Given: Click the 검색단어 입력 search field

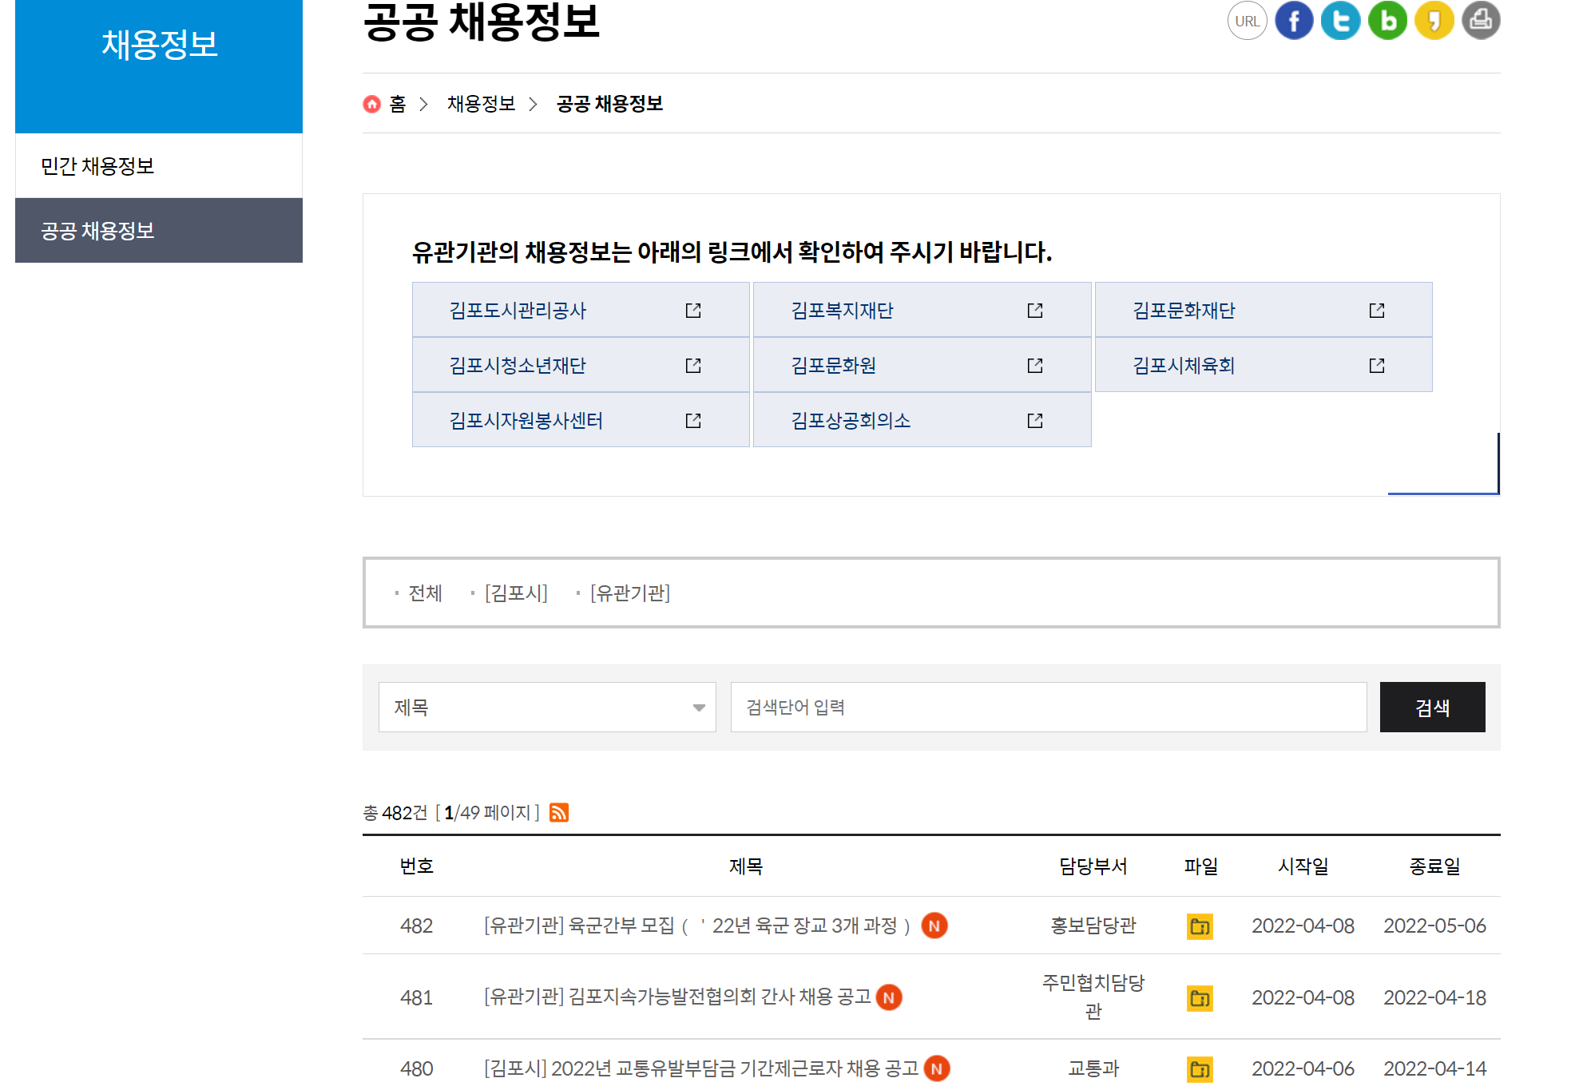Looking at the screenshot, I should pyautogui.click(x=1048, y=708).
